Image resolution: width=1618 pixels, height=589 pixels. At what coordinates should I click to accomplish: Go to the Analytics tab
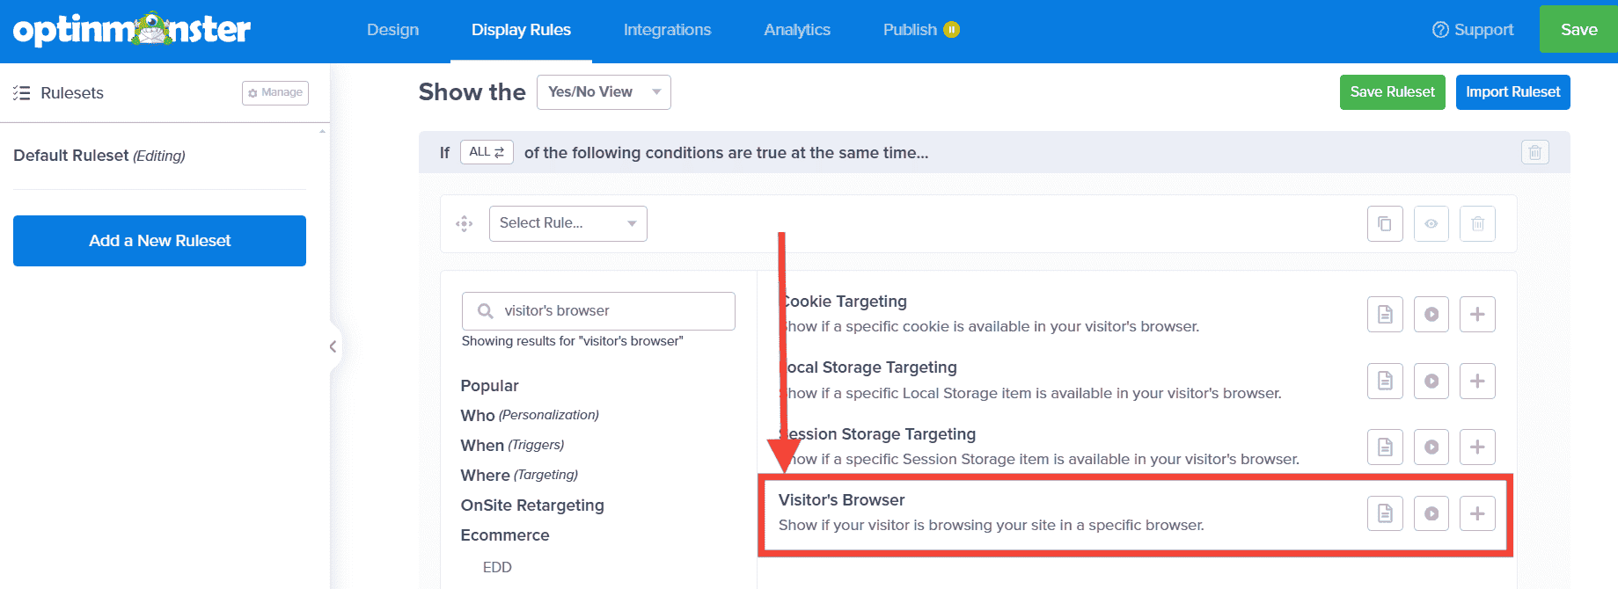pyautogui.click(x=796, y=30)
